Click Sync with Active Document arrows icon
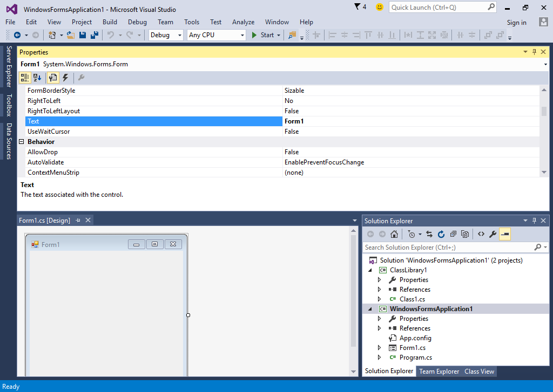 pyautogui.click(x=429, y=234)
